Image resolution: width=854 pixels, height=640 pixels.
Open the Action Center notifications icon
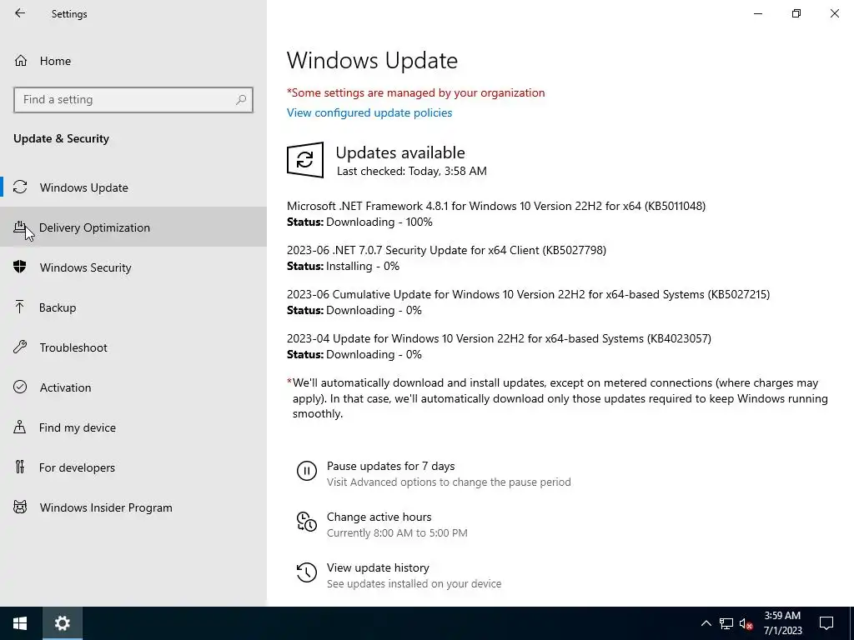tap(826, 623)
